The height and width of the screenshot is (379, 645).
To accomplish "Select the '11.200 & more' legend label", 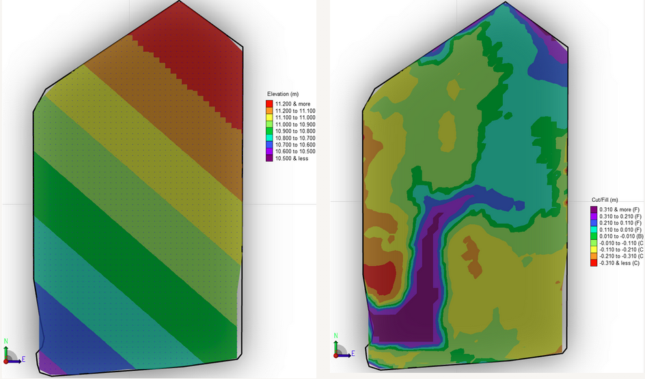I will tap(293, 104).
